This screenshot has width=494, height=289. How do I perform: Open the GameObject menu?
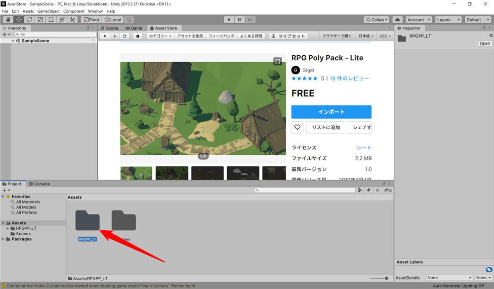click(48, 11)
